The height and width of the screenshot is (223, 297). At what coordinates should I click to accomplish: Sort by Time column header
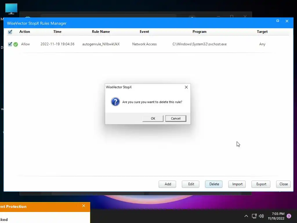pos(57,32)
